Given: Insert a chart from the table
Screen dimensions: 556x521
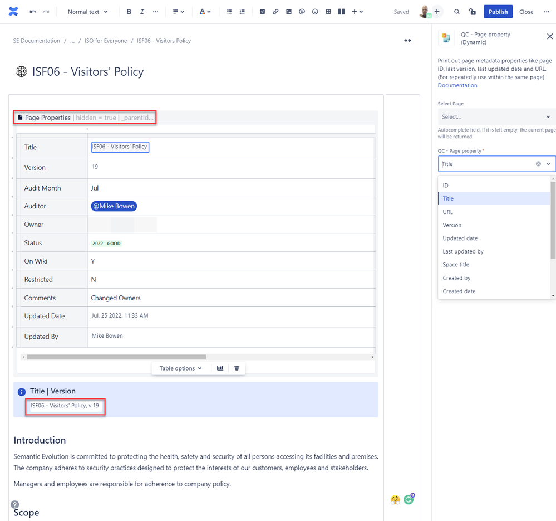Looking at the screenshot, I should point(220,368).
